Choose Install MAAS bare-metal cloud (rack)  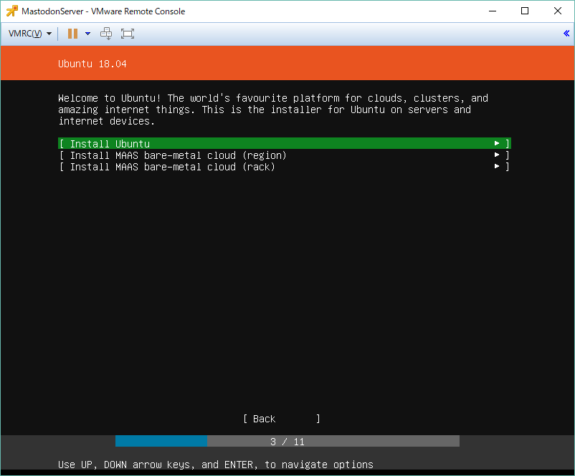click(x=172, y=167)
